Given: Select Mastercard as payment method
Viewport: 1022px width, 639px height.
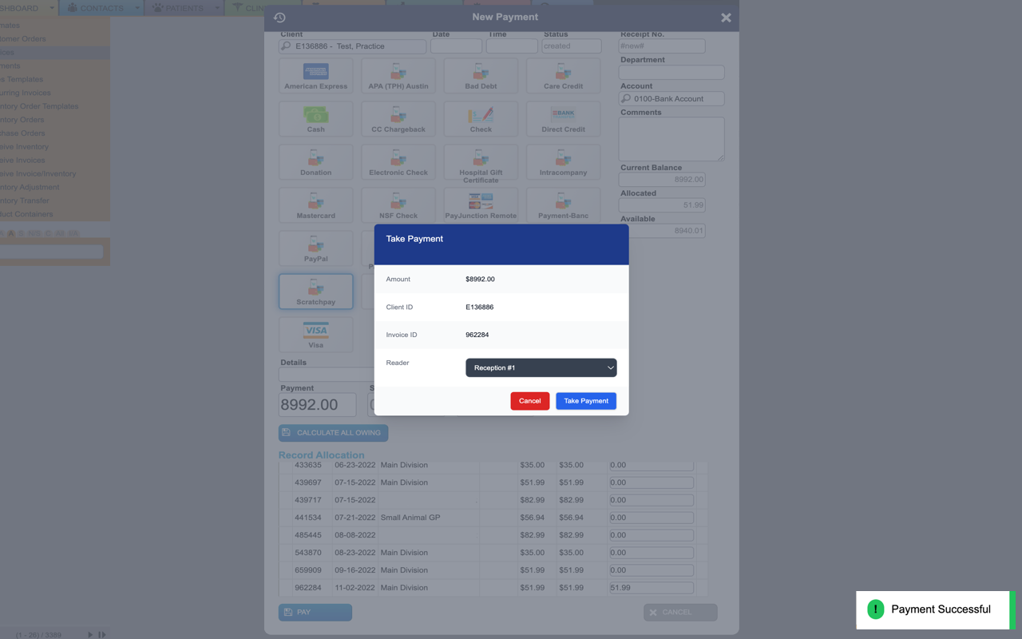Looking at the screenshot, I should coord(316,205).
